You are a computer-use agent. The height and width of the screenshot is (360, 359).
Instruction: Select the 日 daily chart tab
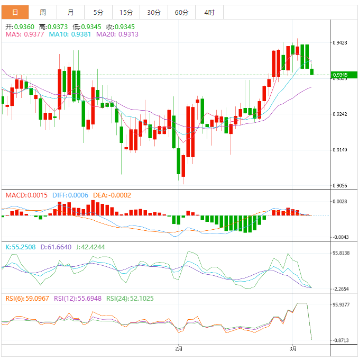14,12
